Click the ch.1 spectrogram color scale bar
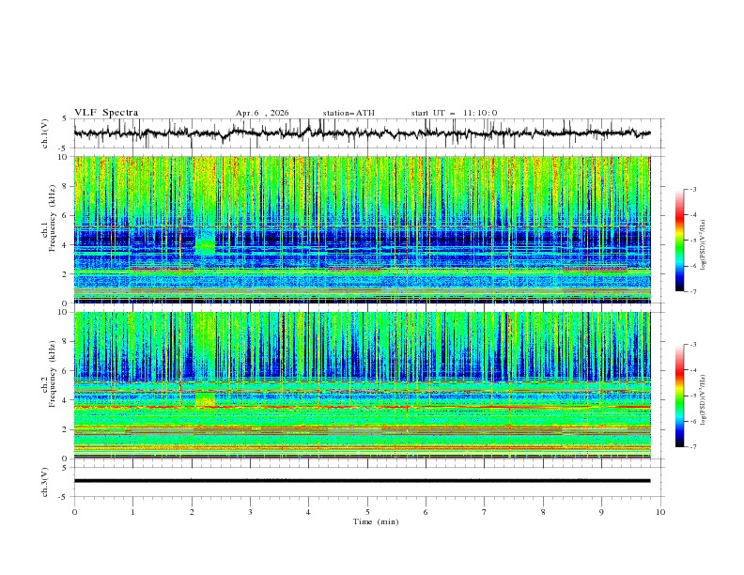 pyautogui.click(x=679, y=241)
